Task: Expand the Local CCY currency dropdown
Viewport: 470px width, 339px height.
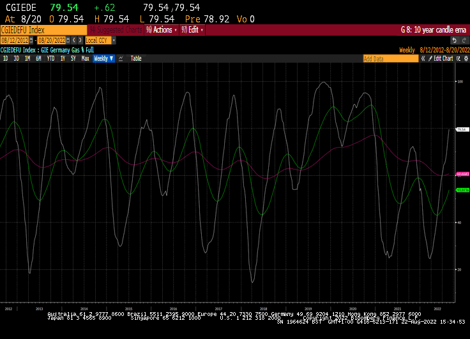Action: (x=100, y=40)
